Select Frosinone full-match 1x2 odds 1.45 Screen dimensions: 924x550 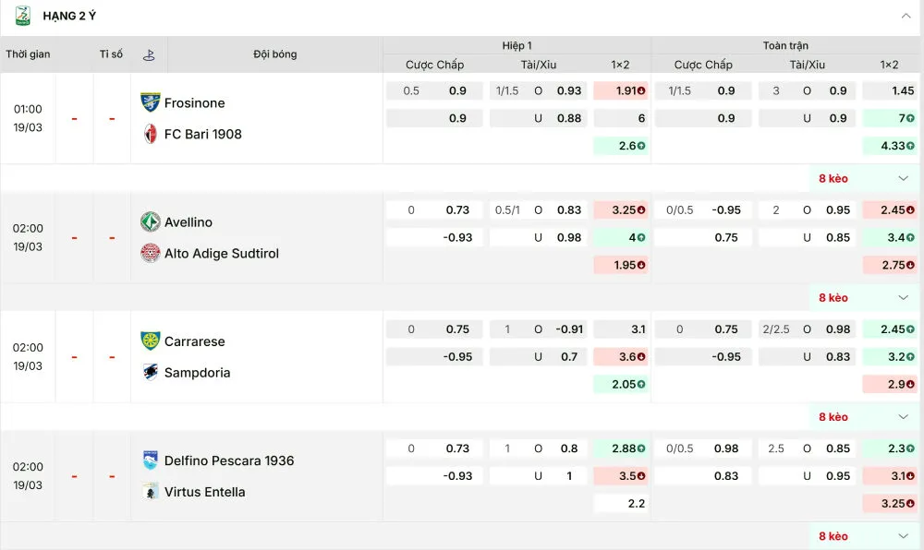coord(890,90)
